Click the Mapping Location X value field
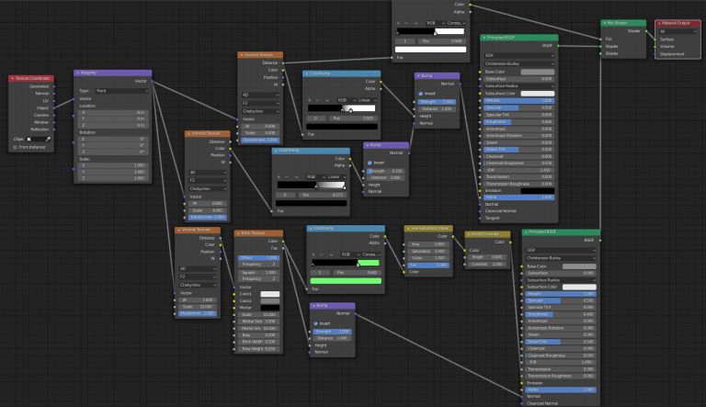Screen dimensions: 706x407 coord(114,111)
